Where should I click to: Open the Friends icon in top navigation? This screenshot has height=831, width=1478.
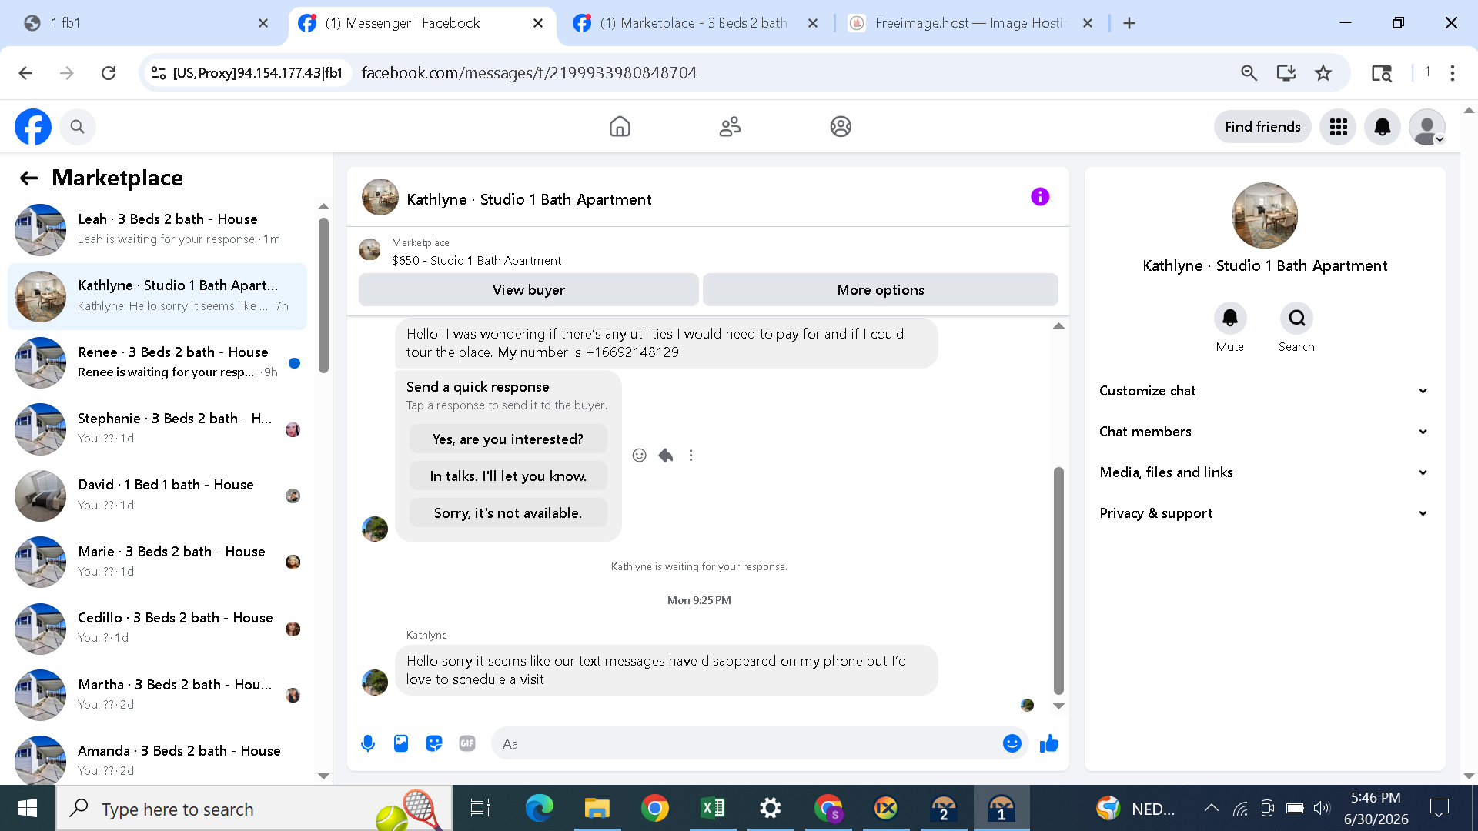[x=730, y=127]
